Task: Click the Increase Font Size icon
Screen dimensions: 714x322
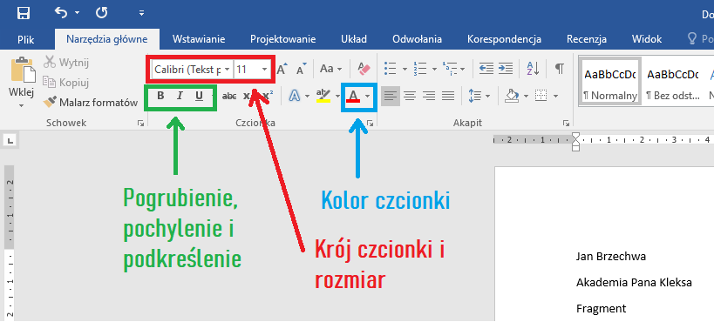Action: [282, 69]
